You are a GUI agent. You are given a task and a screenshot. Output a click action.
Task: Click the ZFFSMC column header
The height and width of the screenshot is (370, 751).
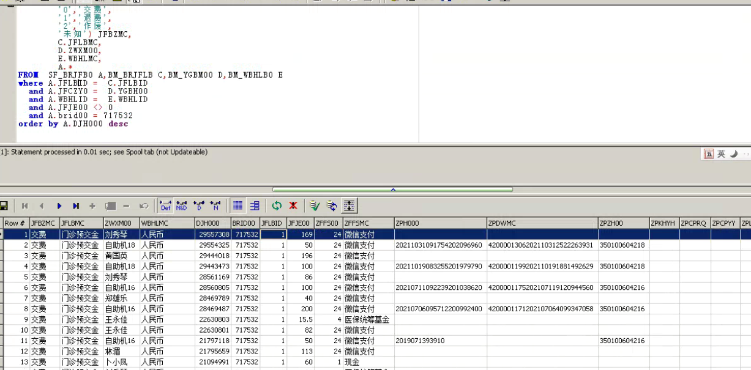coord(367,223)
